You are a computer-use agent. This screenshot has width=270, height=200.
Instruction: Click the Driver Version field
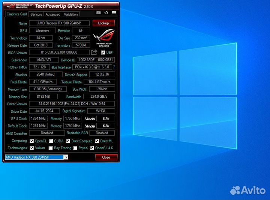72,104
